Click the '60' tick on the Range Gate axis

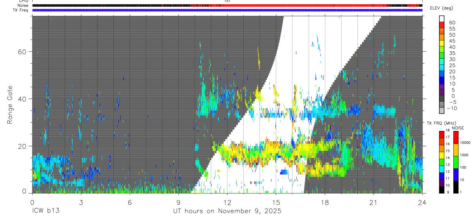22,52
